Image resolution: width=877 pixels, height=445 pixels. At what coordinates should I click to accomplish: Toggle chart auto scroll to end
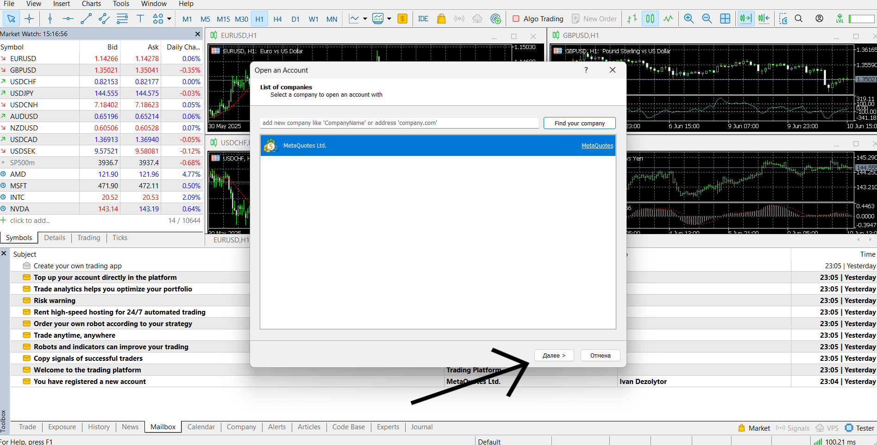tap(745, 19)
